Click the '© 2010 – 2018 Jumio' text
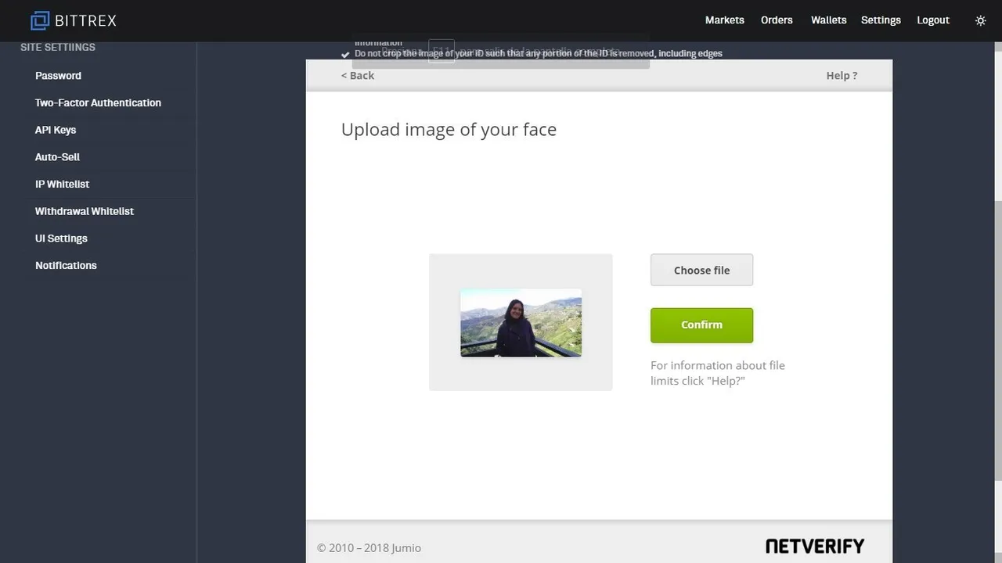Image resolution: width=1002 pixels, height=563 pixels. (369, 548)
